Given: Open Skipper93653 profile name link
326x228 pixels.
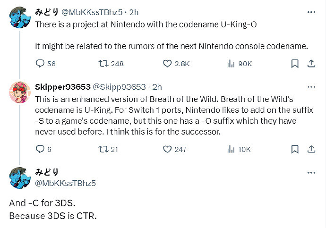Looking at the screenshot, I should click(61, 87).
